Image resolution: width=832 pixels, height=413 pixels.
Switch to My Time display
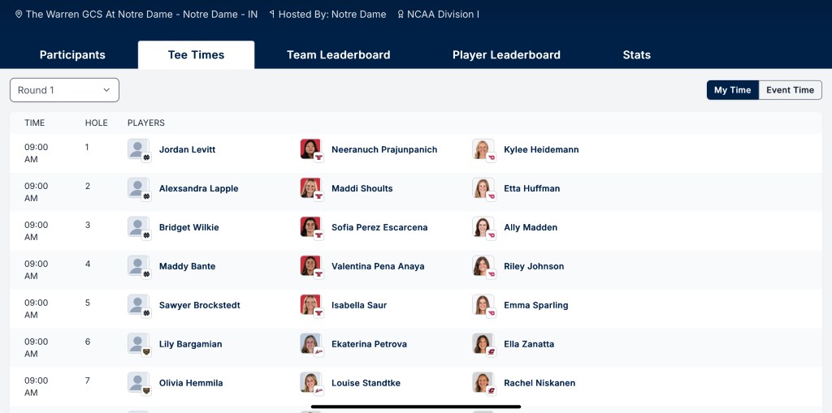[732, 90]
